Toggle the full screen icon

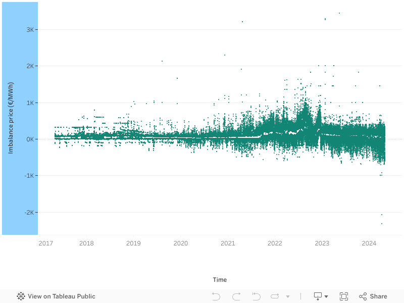click(344, 296)
